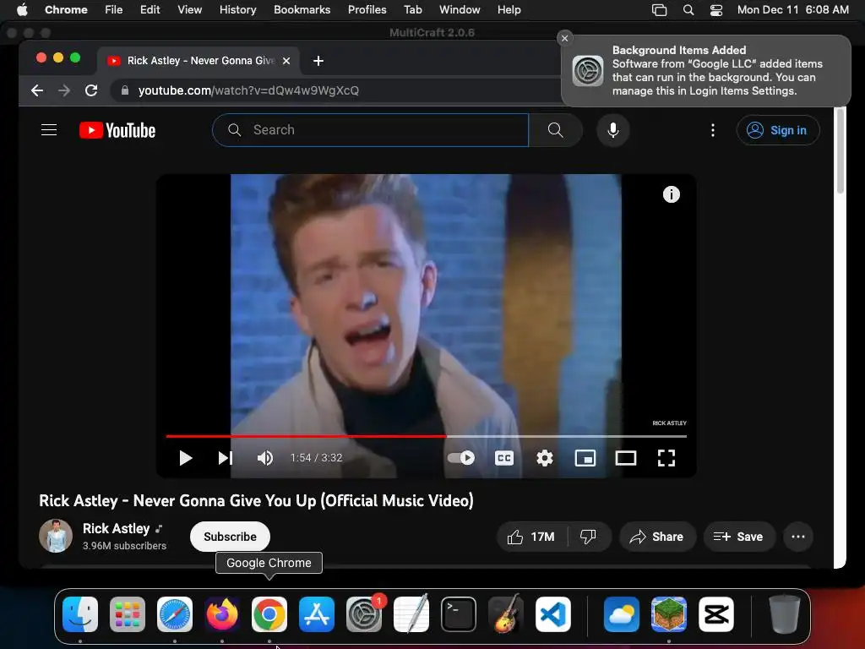Open Control Center in menu bar
This screenshot has height=649, width=865.
[716, 10]
